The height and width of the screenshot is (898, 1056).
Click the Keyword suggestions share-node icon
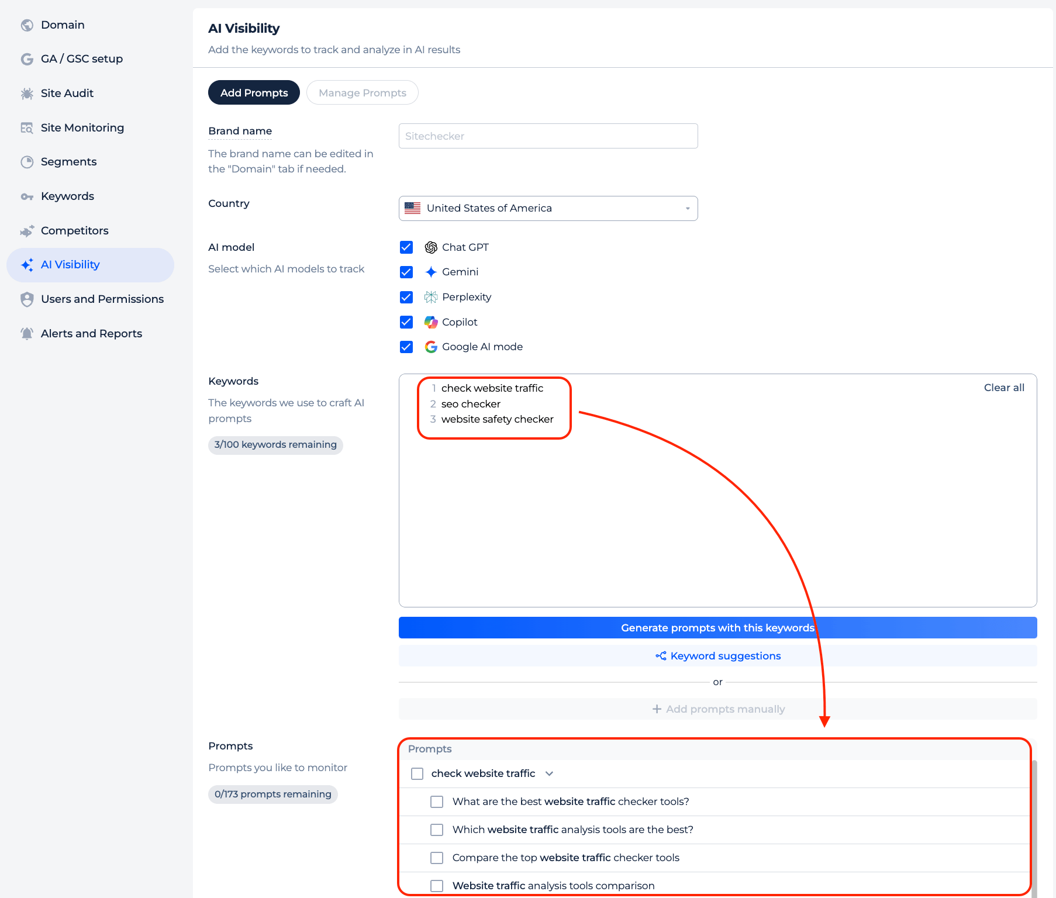pos(661,656)
